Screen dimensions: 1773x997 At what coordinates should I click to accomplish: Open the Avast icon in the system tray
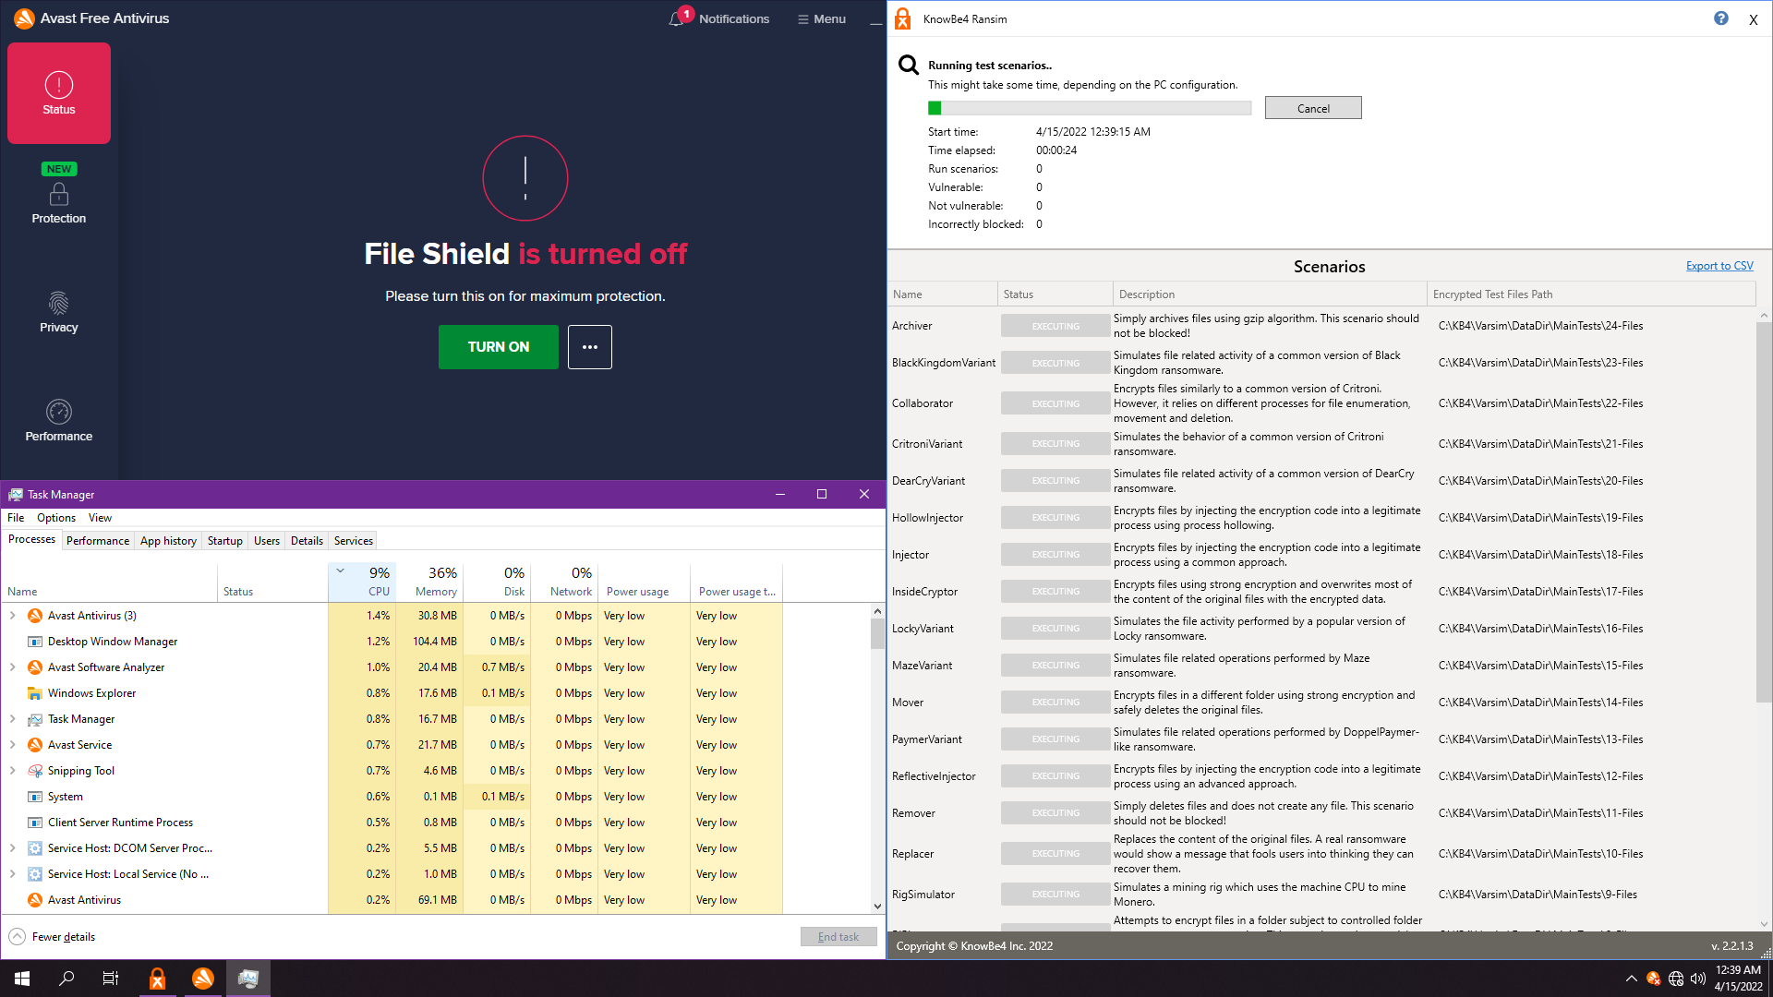tap(1654, 979)
